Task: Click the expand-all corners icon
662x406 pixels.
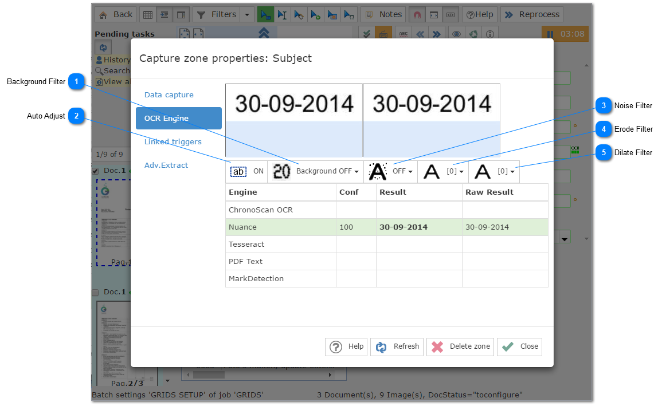Action: [185, 33]
